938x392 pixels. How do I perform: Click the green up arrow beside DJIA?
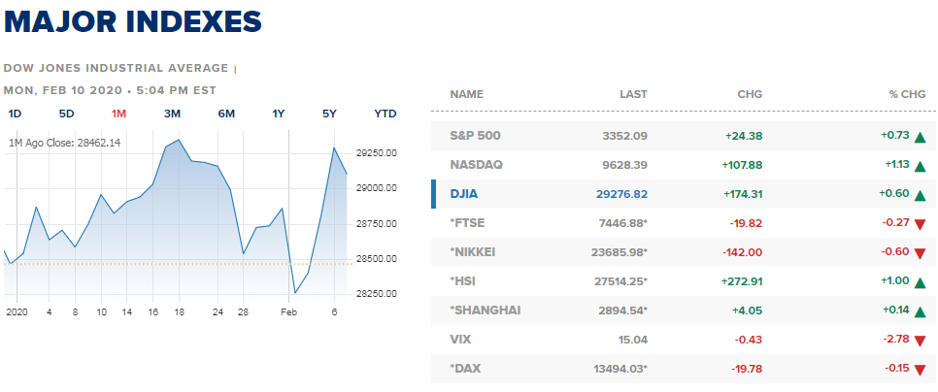(921, 195)
